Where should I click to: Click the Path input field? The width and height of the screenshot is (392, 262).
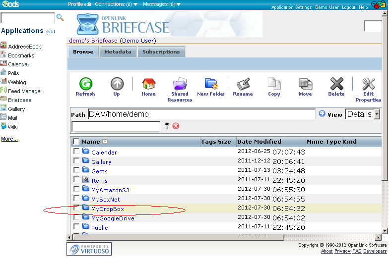(x=201, y=114)
